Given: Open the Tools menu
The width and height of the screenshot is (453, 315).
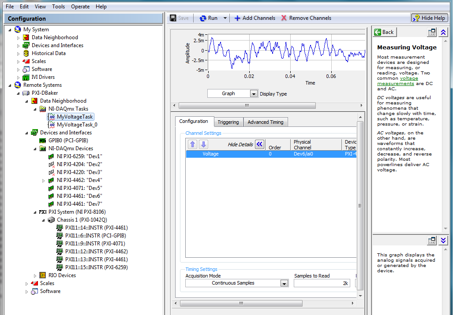Looking at the screenshot, I should tap(58, 7).
